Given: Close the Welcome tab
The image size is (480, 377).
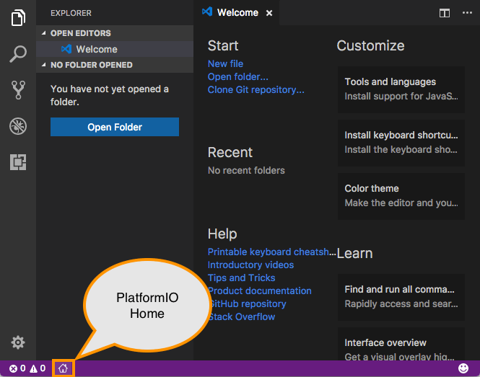Looking at the screenshot, I should click(x=269, y=13).
